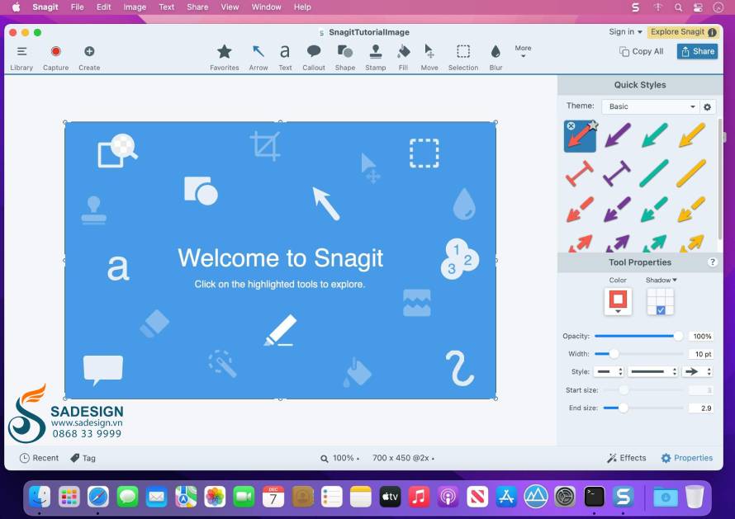Open the Theme Basic dropdown
Image resolution: width=735 pixels, height=519 pixels.
(x=650, y=106)
